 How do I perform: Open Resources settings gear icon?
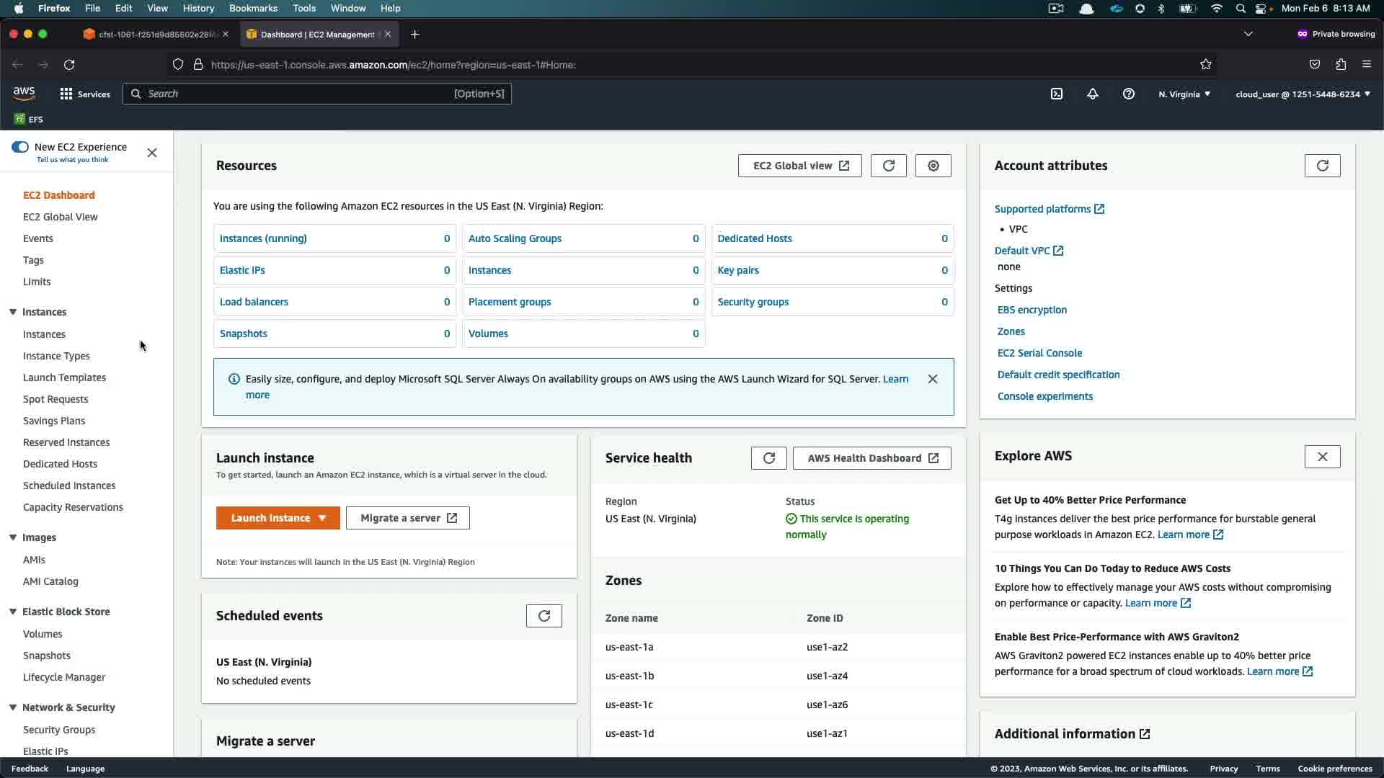(x=933, y=166)
